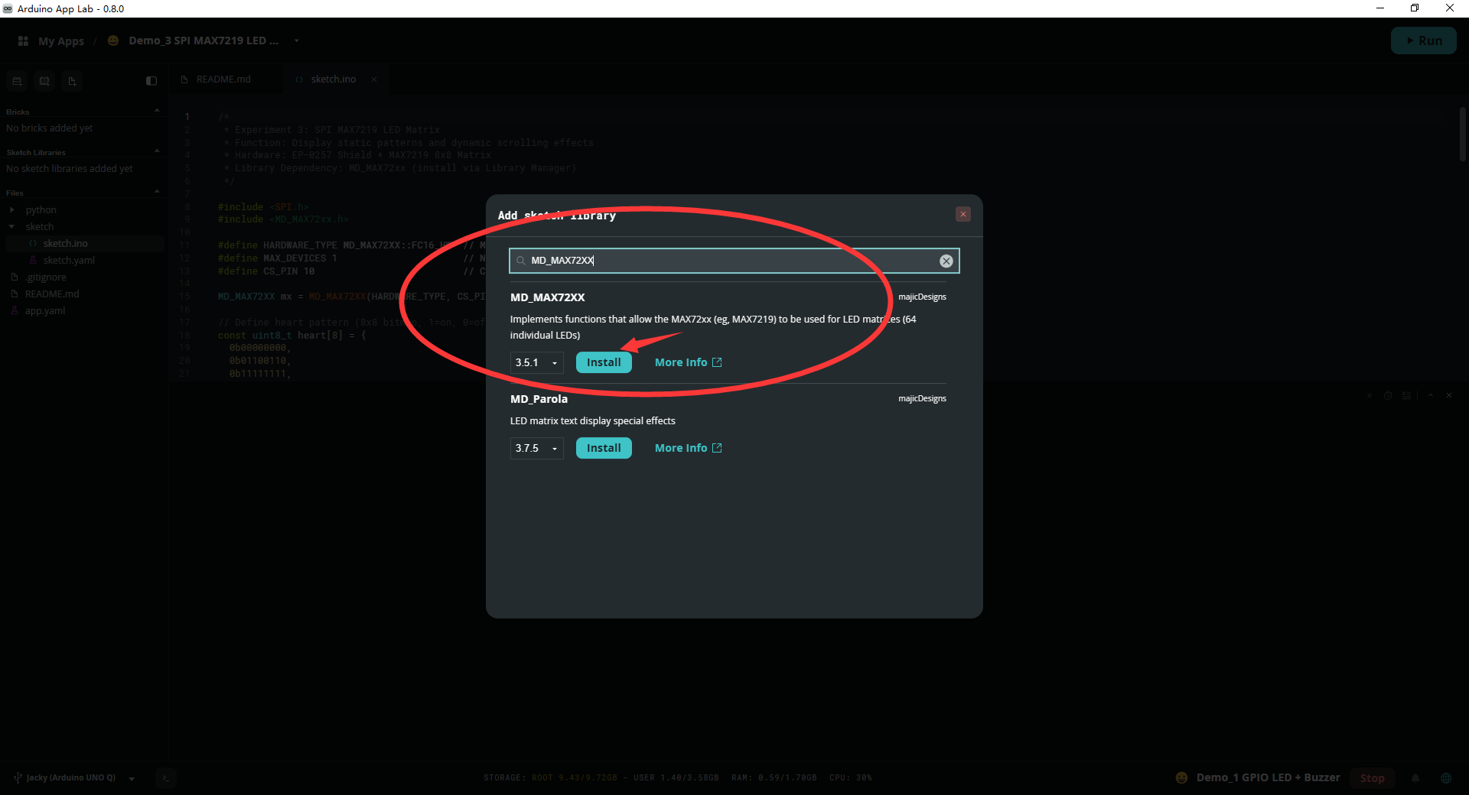The image size is (1469, 795).
Task: Close the Add sketch library dialog
Action: point(963,214)
